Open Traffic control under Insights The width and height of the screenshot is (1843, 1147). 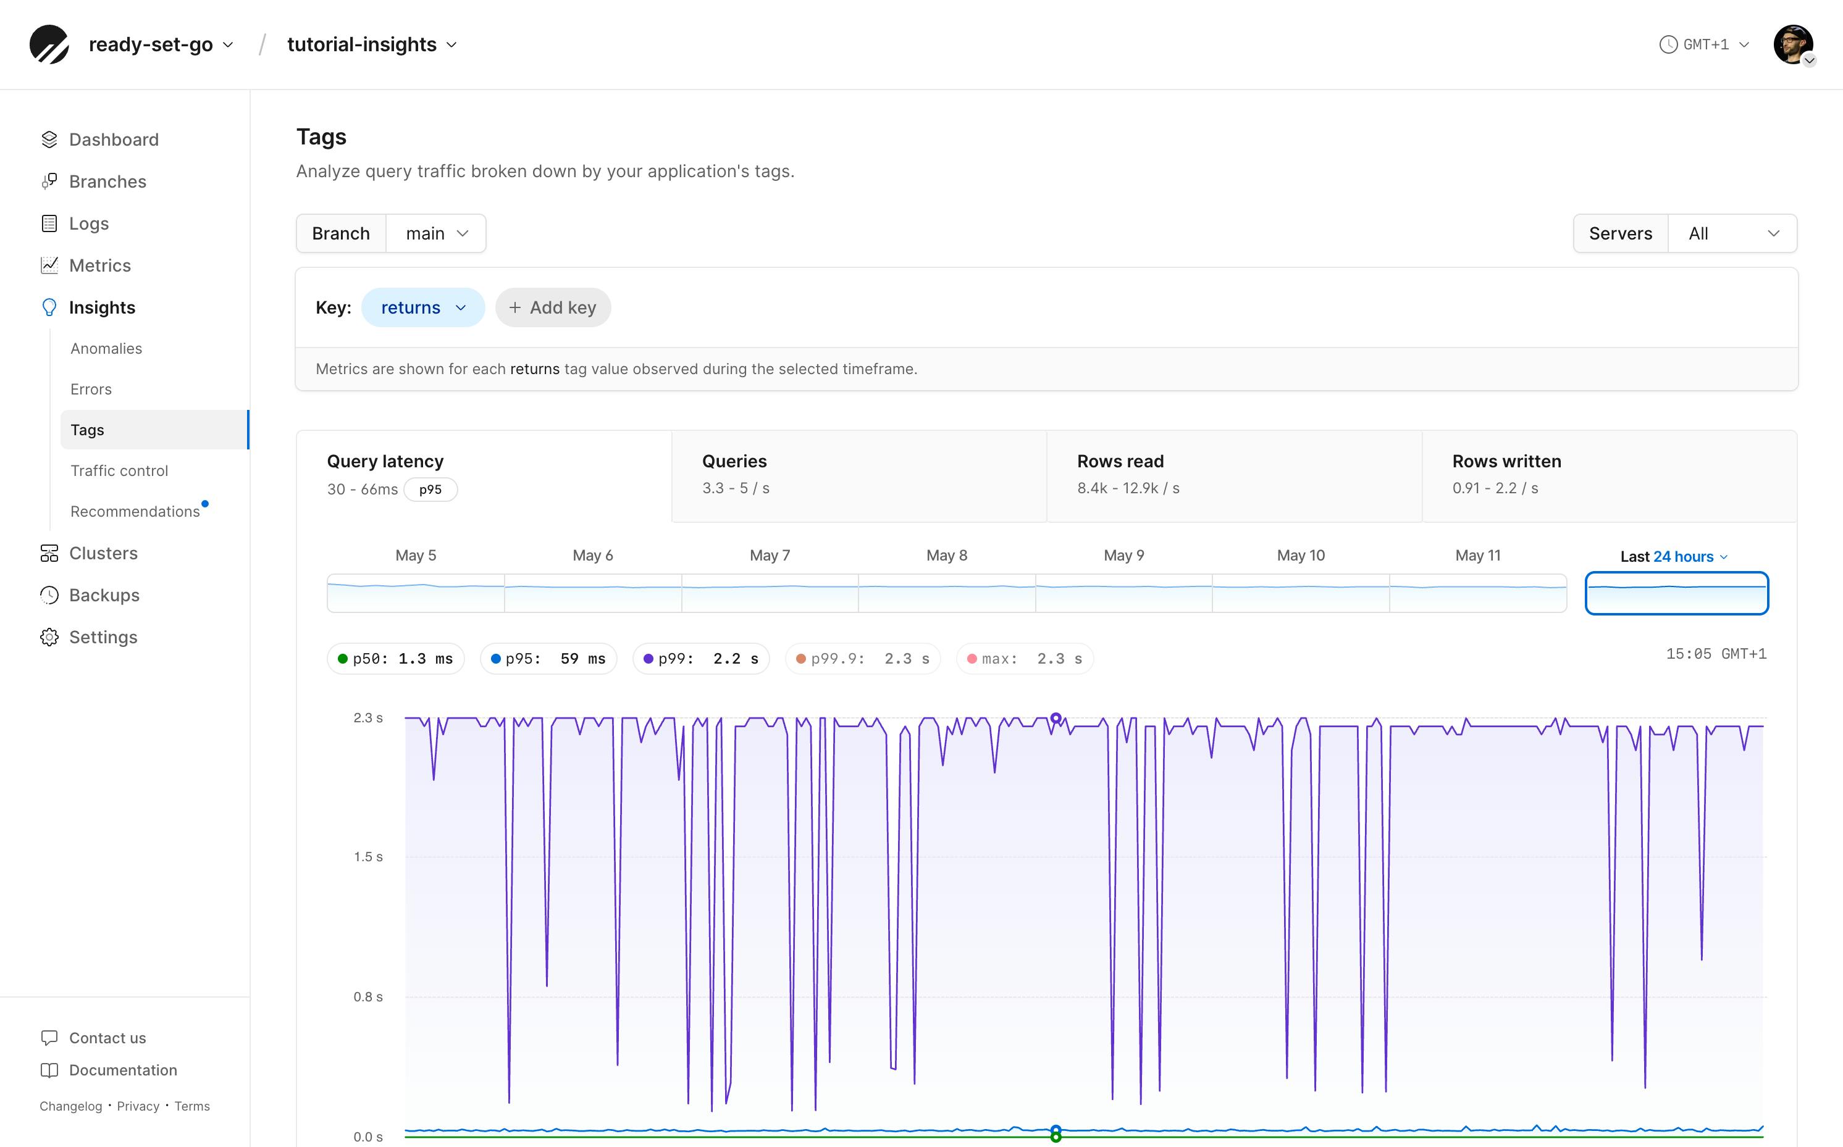pos(119,470)
